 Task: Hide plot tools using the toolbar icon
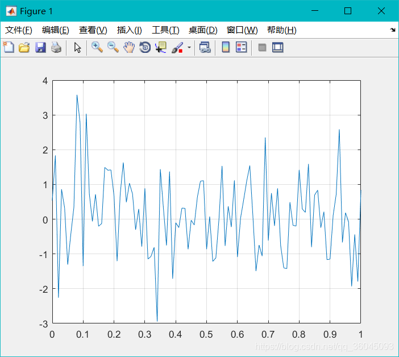(x=262, y=48)
